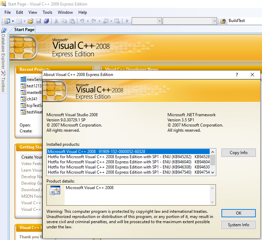The height and width of the screenshot is (240, 262).
Task: Select the Hotfix KB946040 row
Action: 128,162
